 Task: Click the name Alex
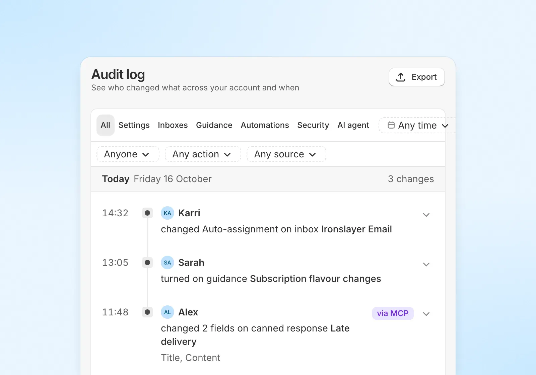(x=188, y=312)
